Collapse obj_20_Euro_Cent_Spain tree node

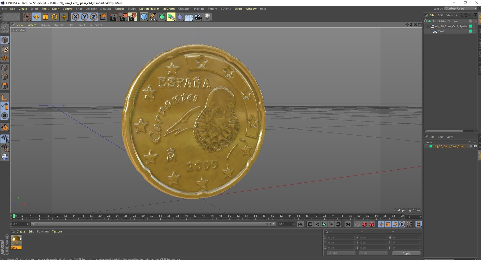click(428, 26)
